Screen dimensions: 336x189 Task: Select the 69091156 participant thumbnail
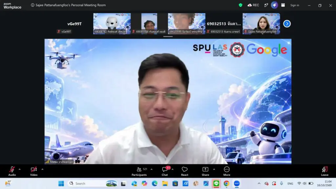149,24
